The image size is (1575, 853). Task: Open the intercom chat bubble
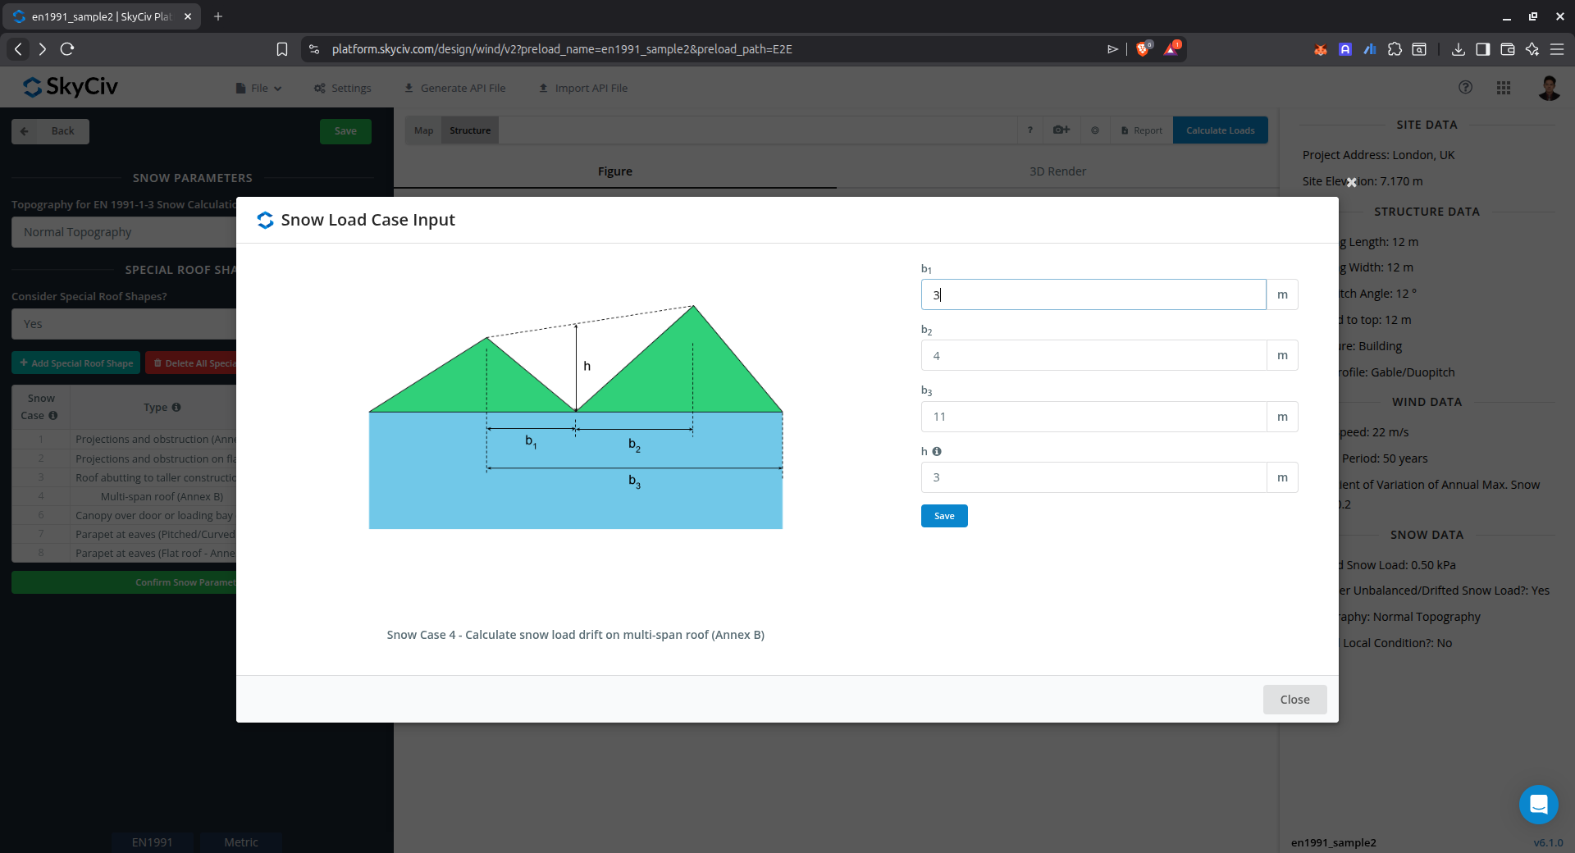tap(1538, 804)
